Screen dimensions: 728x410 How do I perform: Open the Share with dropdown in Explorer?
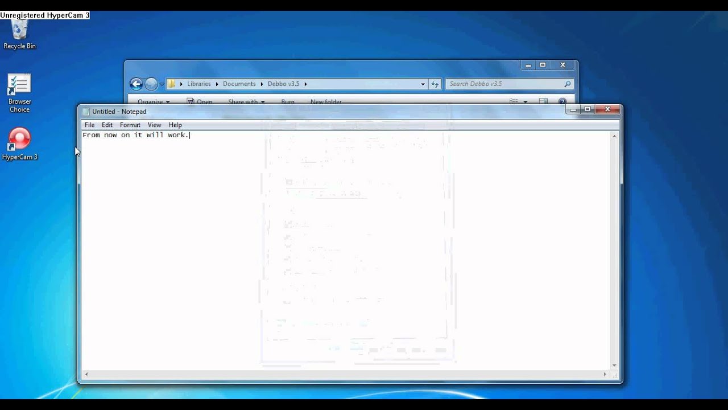(246, 102)
